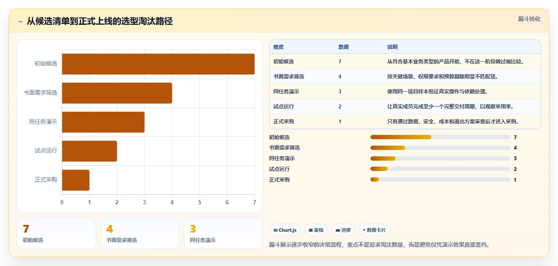Select the 试点运行 bar in the chart
Image resolution: width=558 pixels, height=266 pixels.
click(89, 151)
